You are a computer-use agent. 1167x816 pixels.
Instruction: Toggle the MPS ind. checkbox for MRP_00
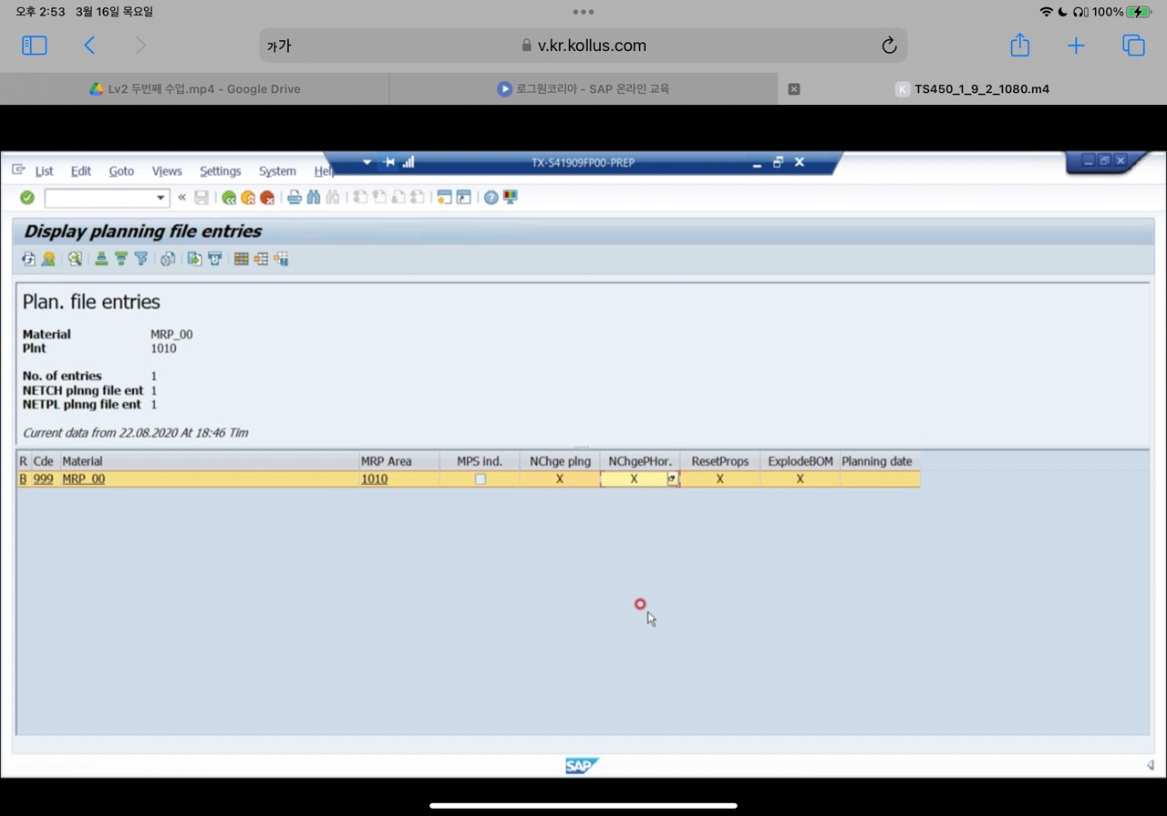coord(480,479)
